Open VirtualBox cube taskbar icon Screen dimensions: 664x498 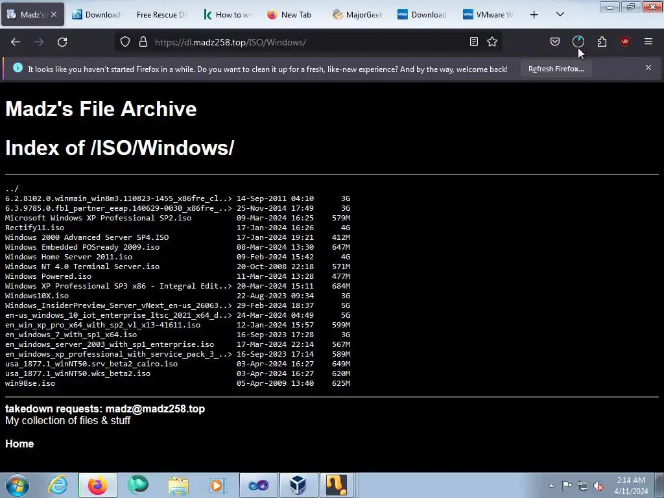[298, 485]
